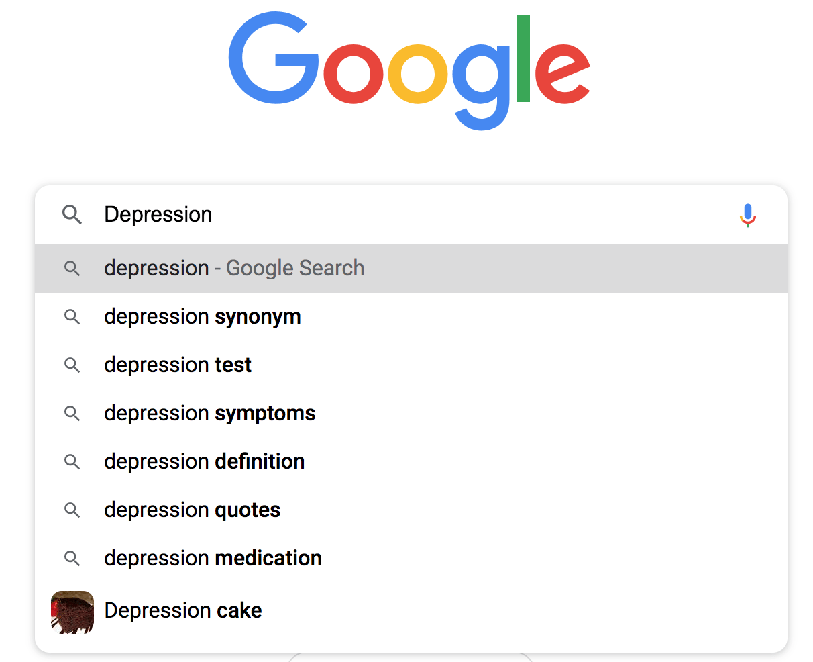Viewport: 813px width, 662px height.
Task: Click the search icon beside 'depression synonym'
Action: click(72, 316)
